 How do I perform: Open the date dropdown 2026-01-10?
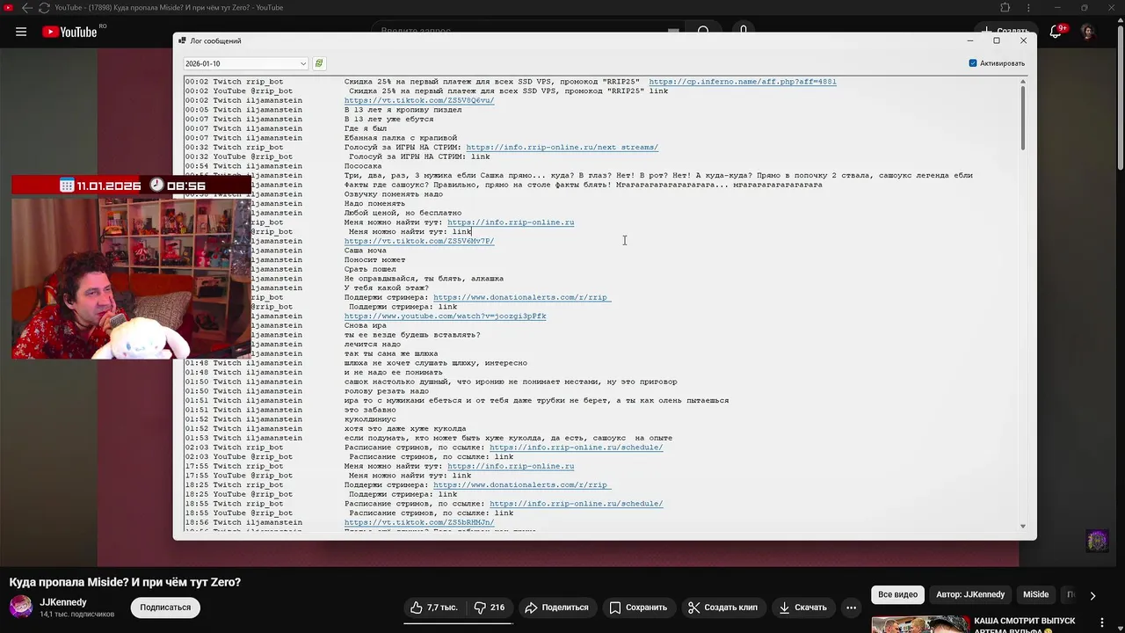(245, 63)
